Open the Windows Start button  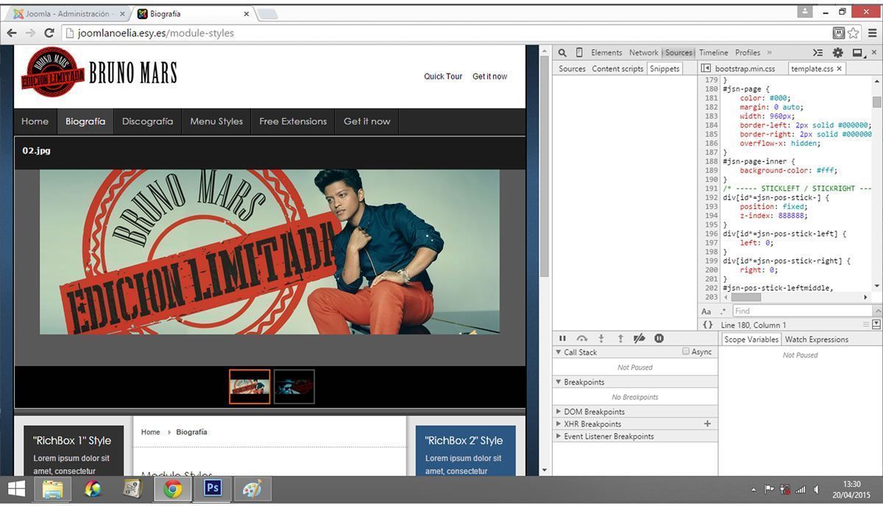(16, 488)
